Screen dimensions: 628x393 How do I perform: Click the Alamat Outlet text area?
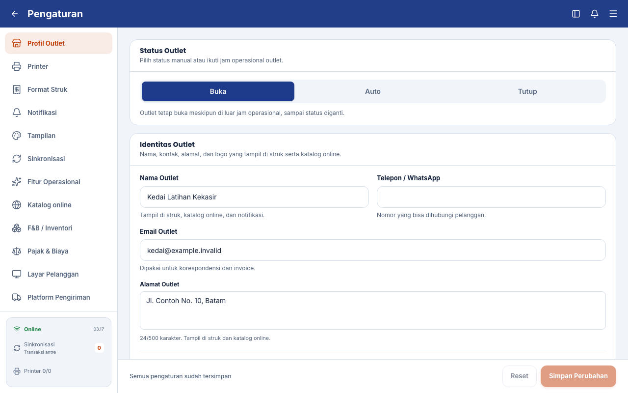(x=373, y=310)
